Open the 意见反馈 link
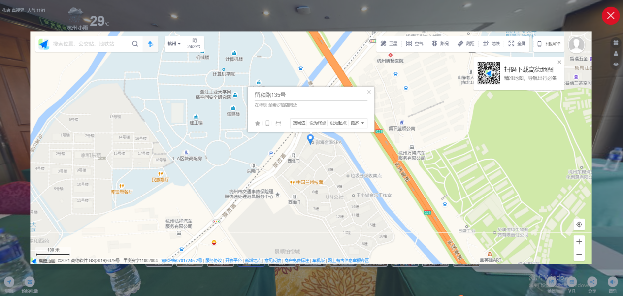Image resolution: width=623 pixels, height=296 pixels. coord(273,260)
